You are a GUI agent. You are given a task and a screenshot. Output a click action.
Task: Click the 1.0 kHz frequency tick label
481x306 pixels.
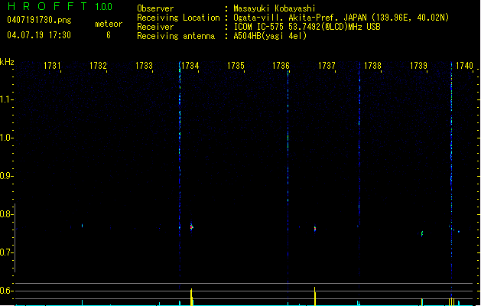click(x=6, y=138)
